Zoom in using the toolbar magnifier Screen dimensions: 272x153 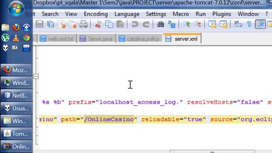(187, 24)
